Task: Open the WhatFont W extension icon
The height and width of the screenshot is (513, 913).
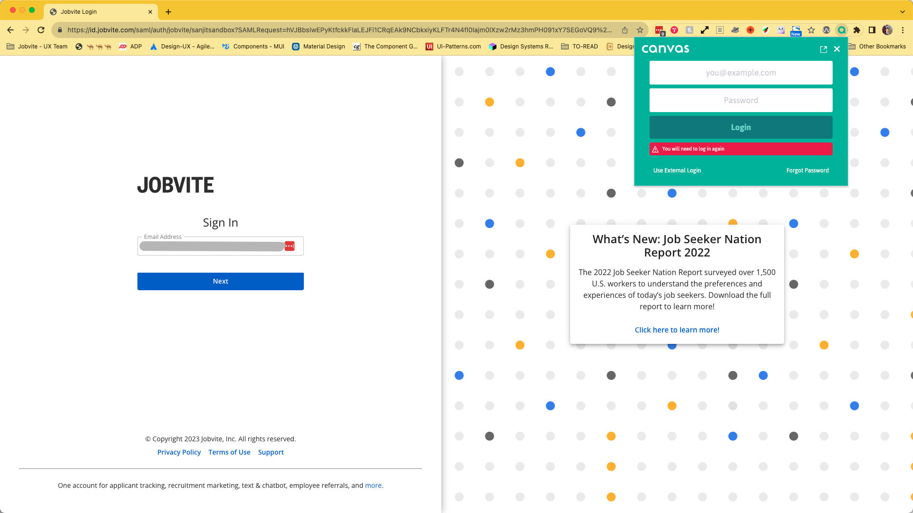Action: point(827,30)
